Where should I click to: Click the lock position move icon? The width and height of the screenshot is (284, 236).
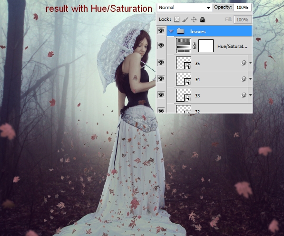(194, 19)
